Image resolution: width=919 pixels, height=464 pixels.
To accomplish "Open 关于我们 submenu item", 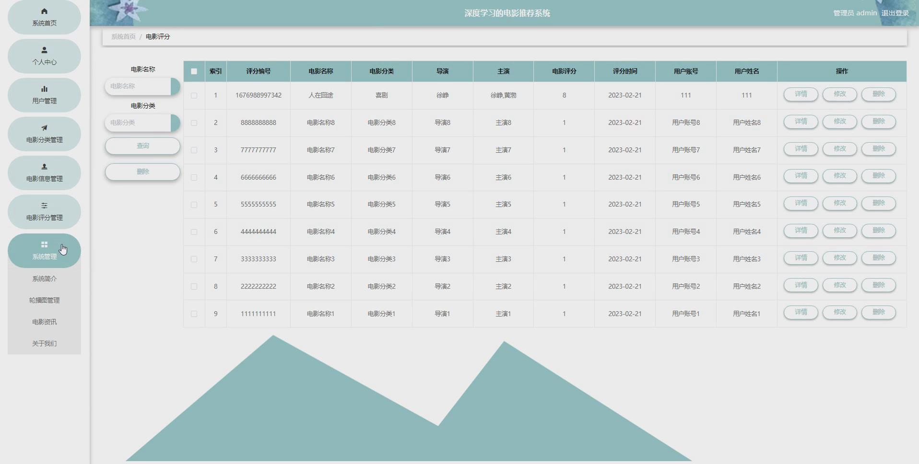I will (x=44, y=343).
